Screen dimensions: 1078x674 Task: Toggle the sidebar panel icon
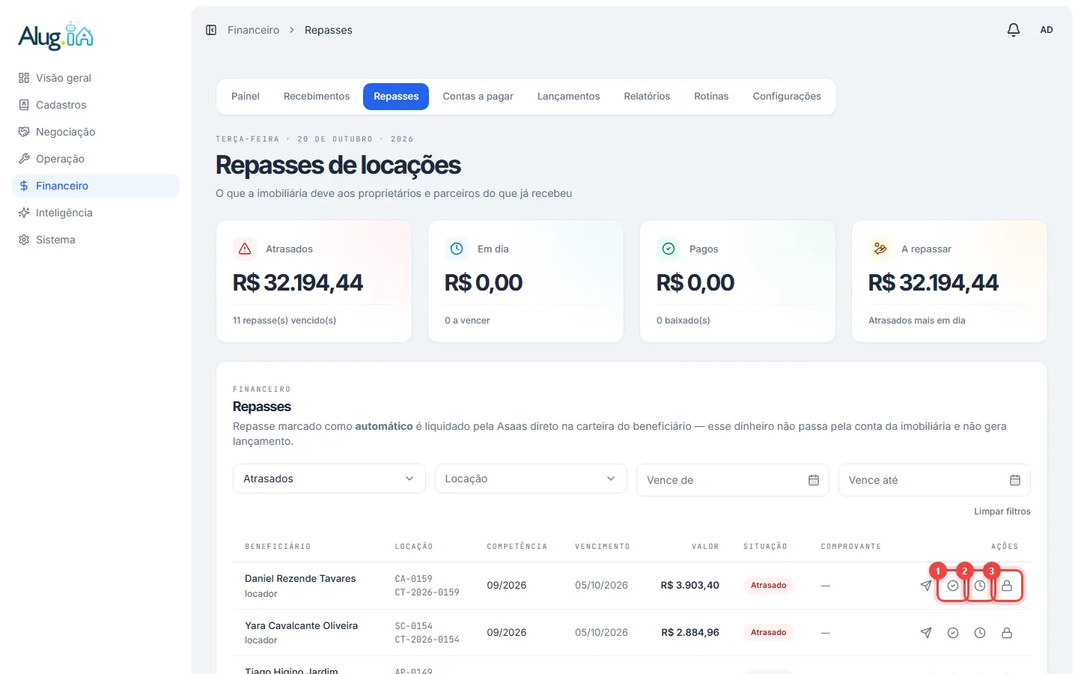211,30
